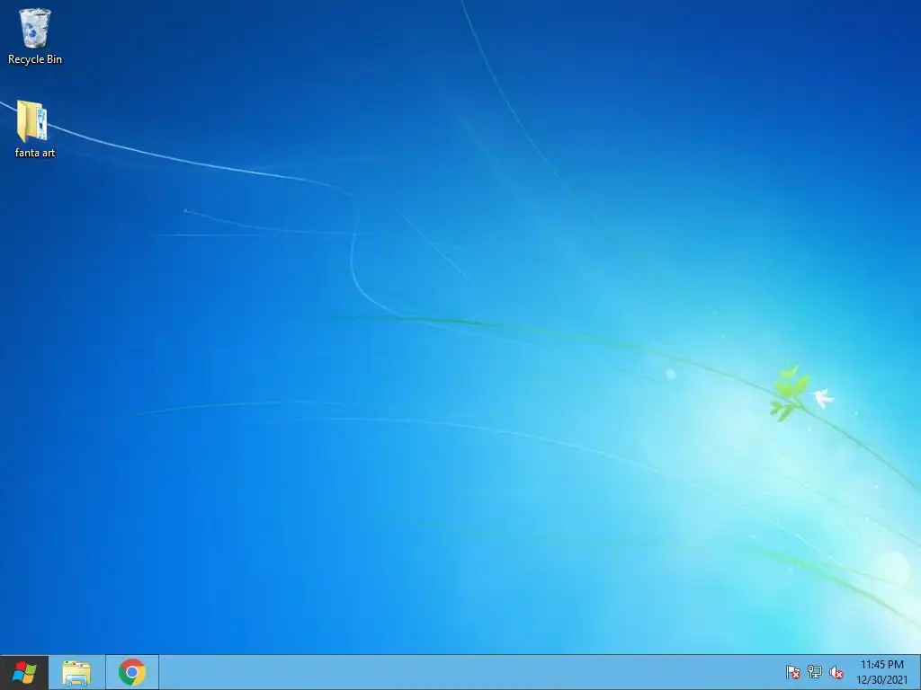Open the Windows Start menu
The width and height of the screenshot is (921, 690).
(x=24, y=672)
